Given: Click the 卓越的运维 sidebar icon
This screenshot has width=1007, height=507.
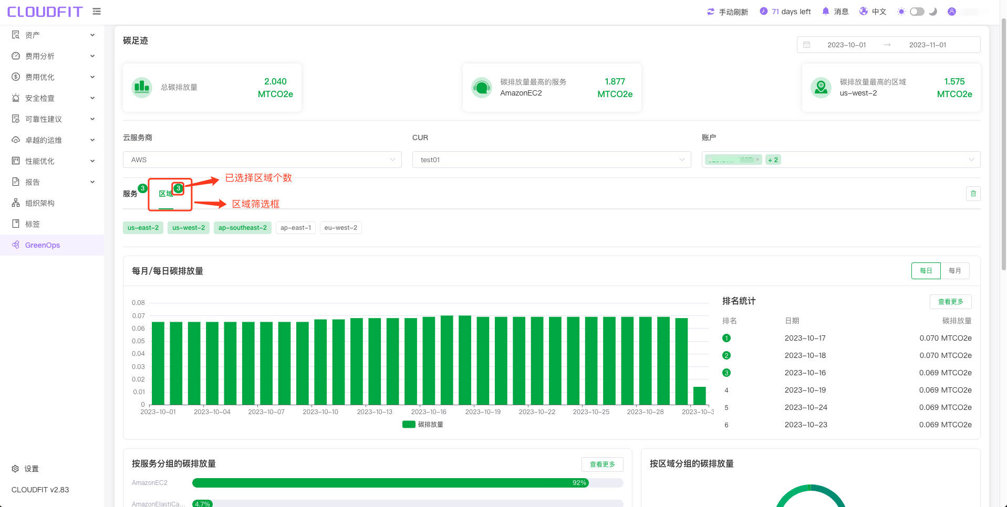Looking at the screenshot, I should pyautogui.click(x=16, y=140).
